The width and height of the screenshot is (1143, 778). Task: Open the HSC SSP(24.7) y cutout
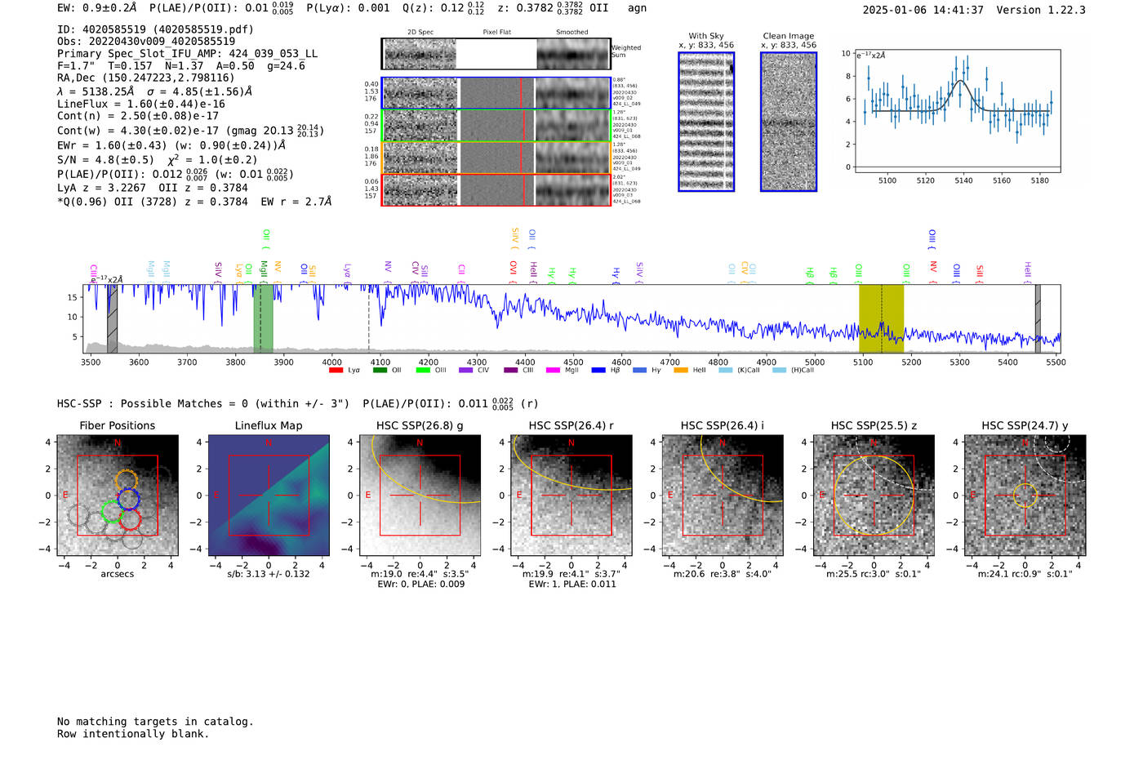(1025, 496)
